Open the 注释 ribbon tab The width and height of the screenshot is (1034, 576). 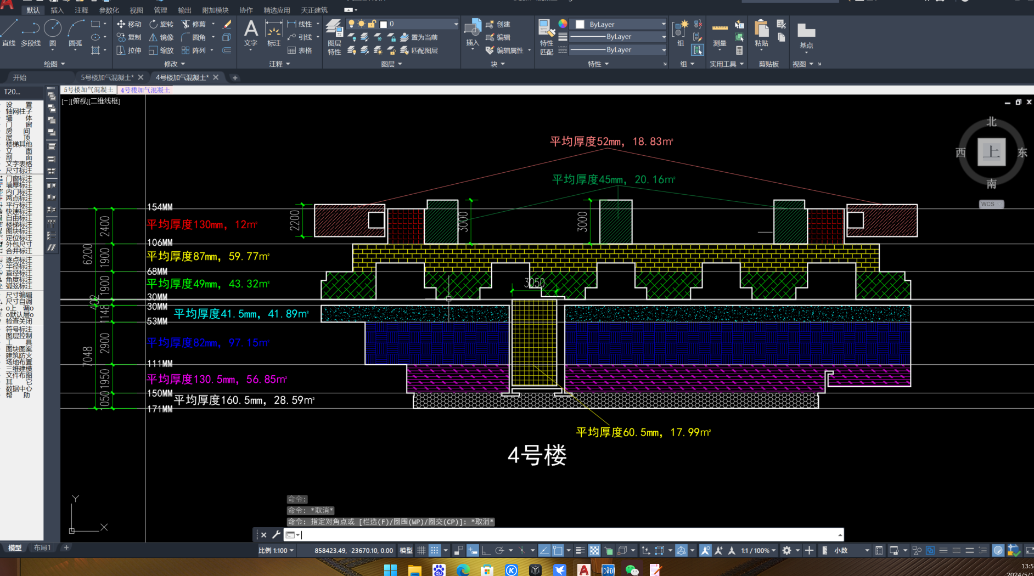(81, 10)
